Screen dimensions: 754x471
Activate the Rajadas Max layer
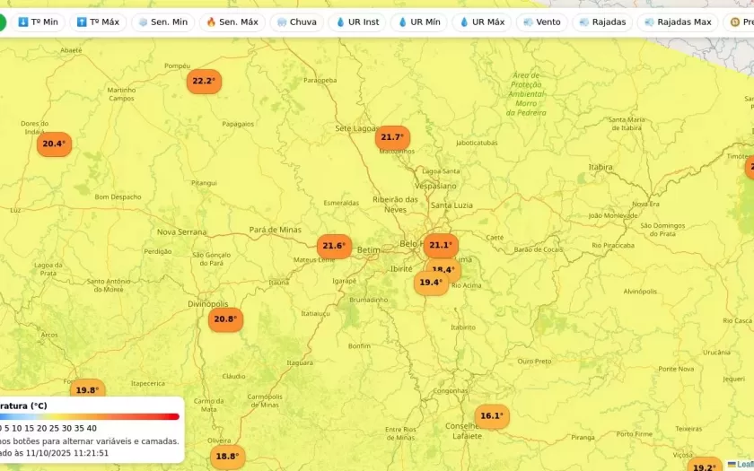coord(677,22)
